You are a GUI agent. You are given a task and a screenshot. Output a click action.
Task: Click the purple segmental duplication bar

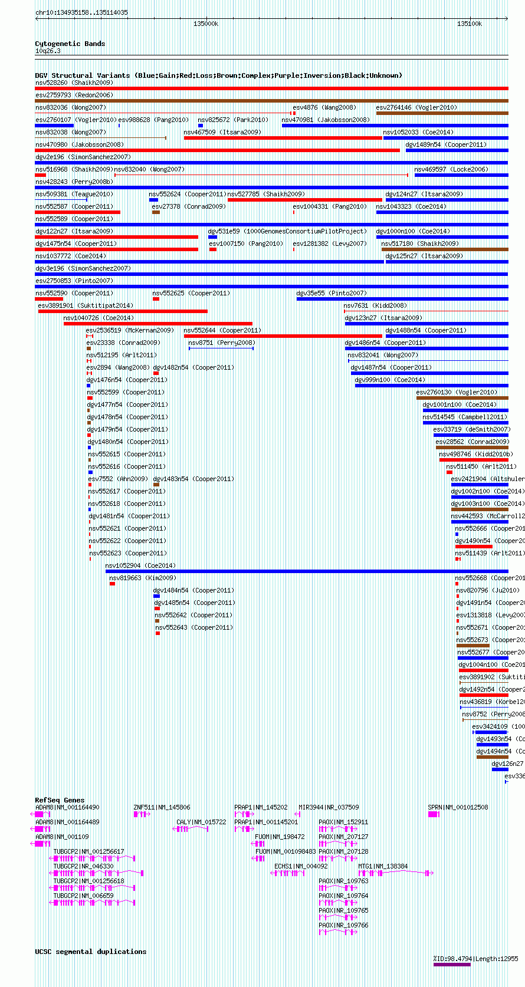452,965
